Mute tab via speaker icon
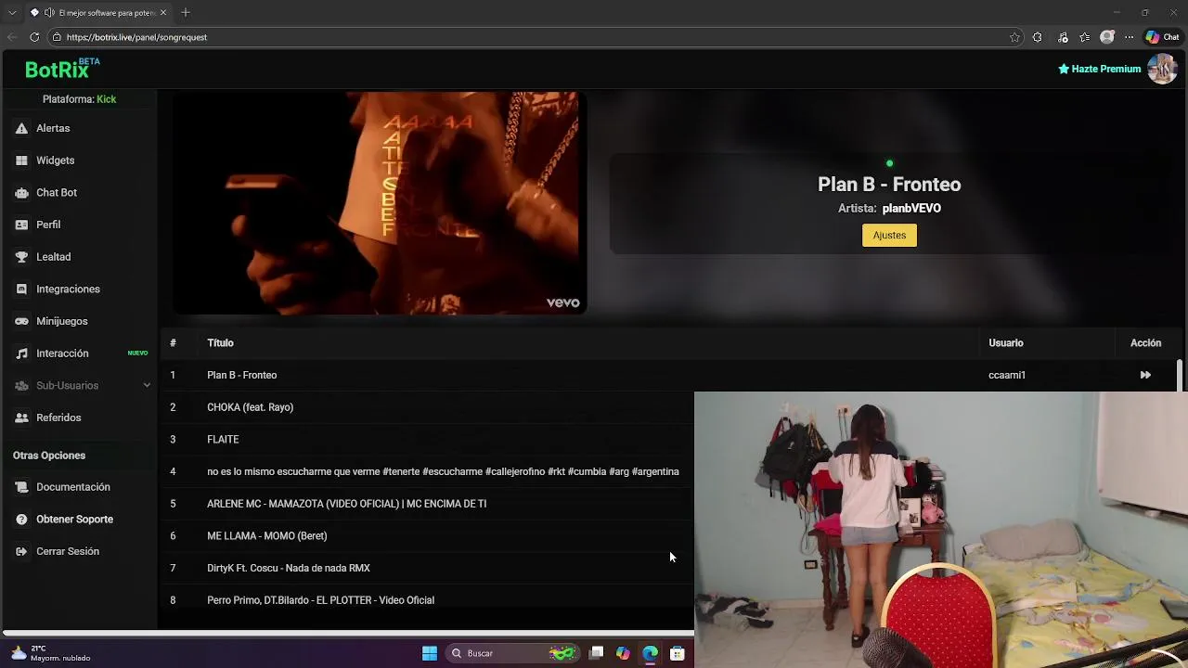 coord(49,13)
